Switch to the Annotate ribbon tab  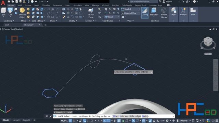pos(78,5)
